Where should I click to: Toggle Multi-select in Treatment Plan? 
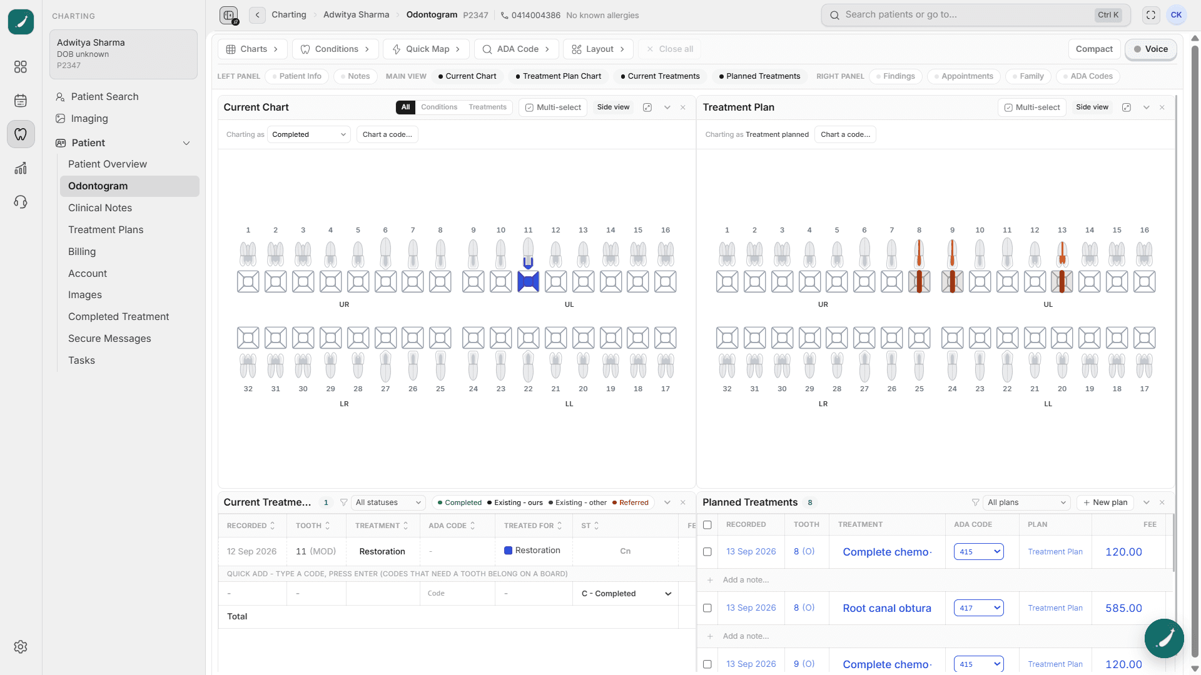pyautogui.click(x=1032, y=107)
